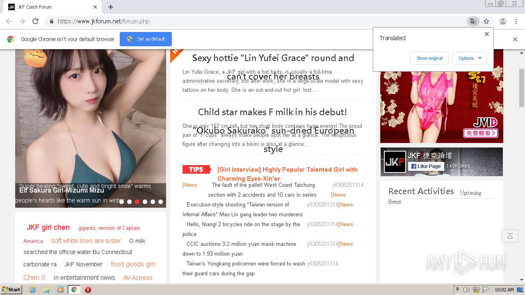Viewport: 525px width, 295px height.
Task: Click food goods girl tag
Action: 133,264
